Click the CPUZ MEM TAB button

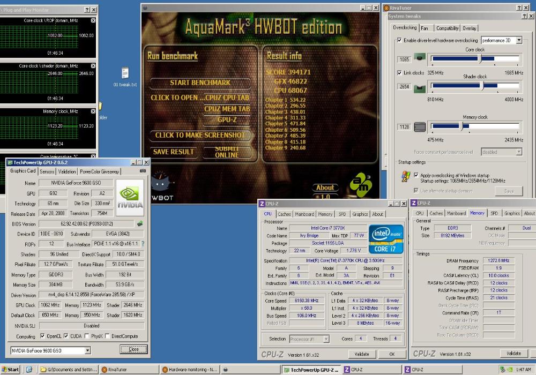tap(227, 109)
